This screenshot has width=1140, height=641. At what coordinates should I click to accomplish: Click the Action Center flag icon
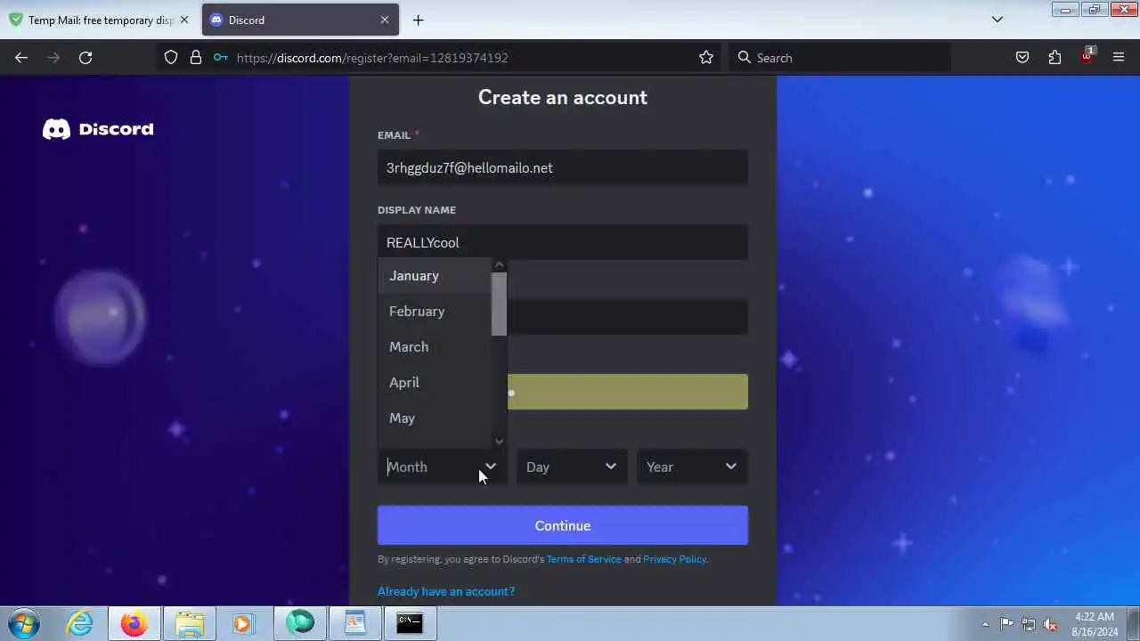[1006, 624]
